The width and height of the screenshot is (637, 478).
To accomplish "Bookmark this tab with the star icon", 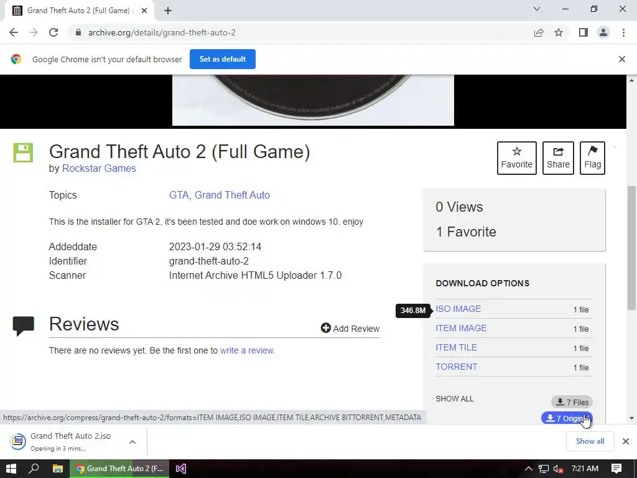I will click(x=559, y=32).
